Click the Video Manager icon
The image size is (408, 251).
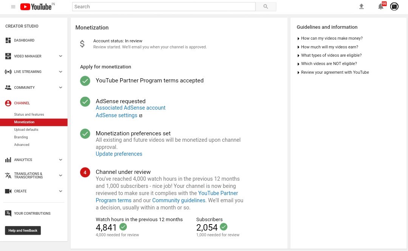[8, 56]
